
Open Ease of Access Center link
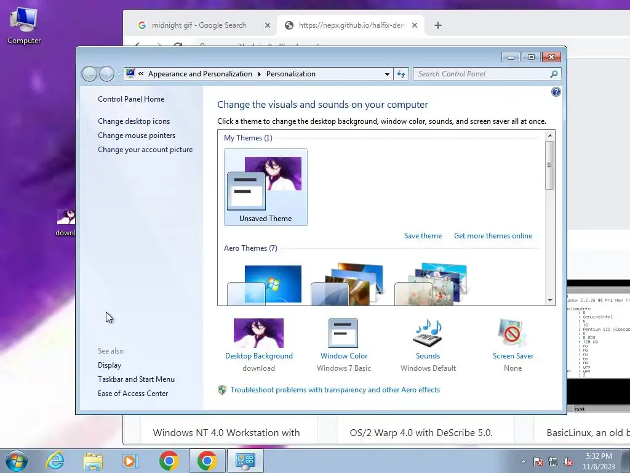point(133,394)
